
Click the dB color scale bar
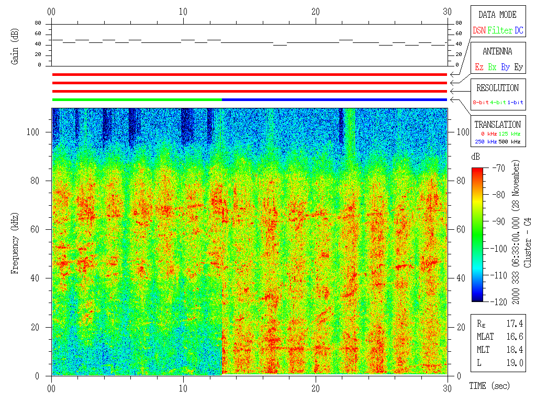(x=478, y=234)
